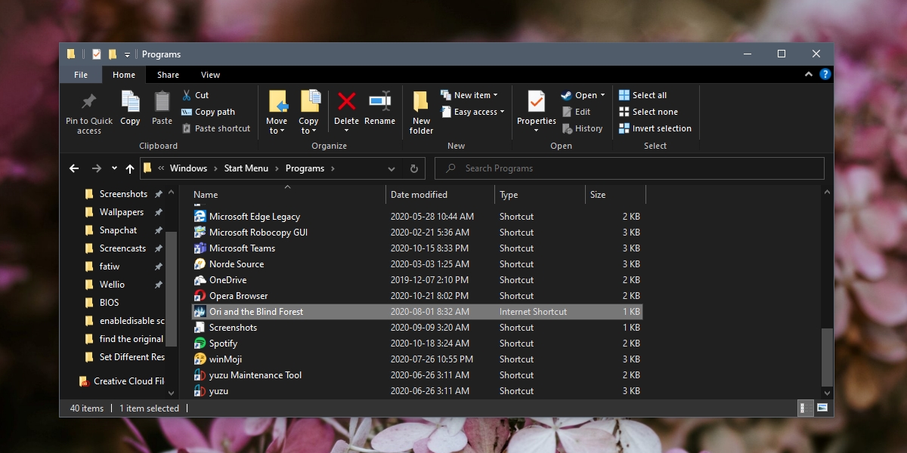Click Select all

coord(642,95)
